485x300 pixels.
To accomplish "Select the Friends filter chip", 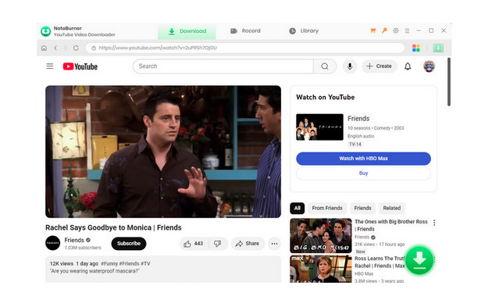I will (x=362, y=208).
